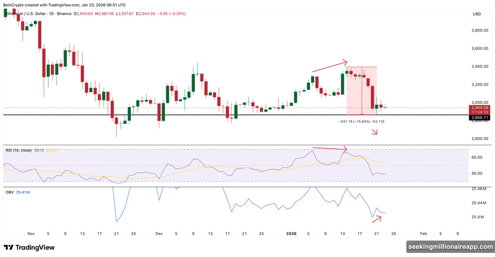
Task: Select the 2026 label on the time axis
Action: click(291, 234)
